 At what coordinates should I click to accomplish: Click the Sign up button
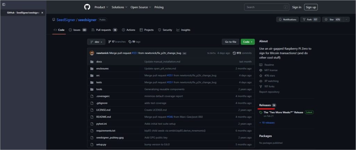point(311,7)
